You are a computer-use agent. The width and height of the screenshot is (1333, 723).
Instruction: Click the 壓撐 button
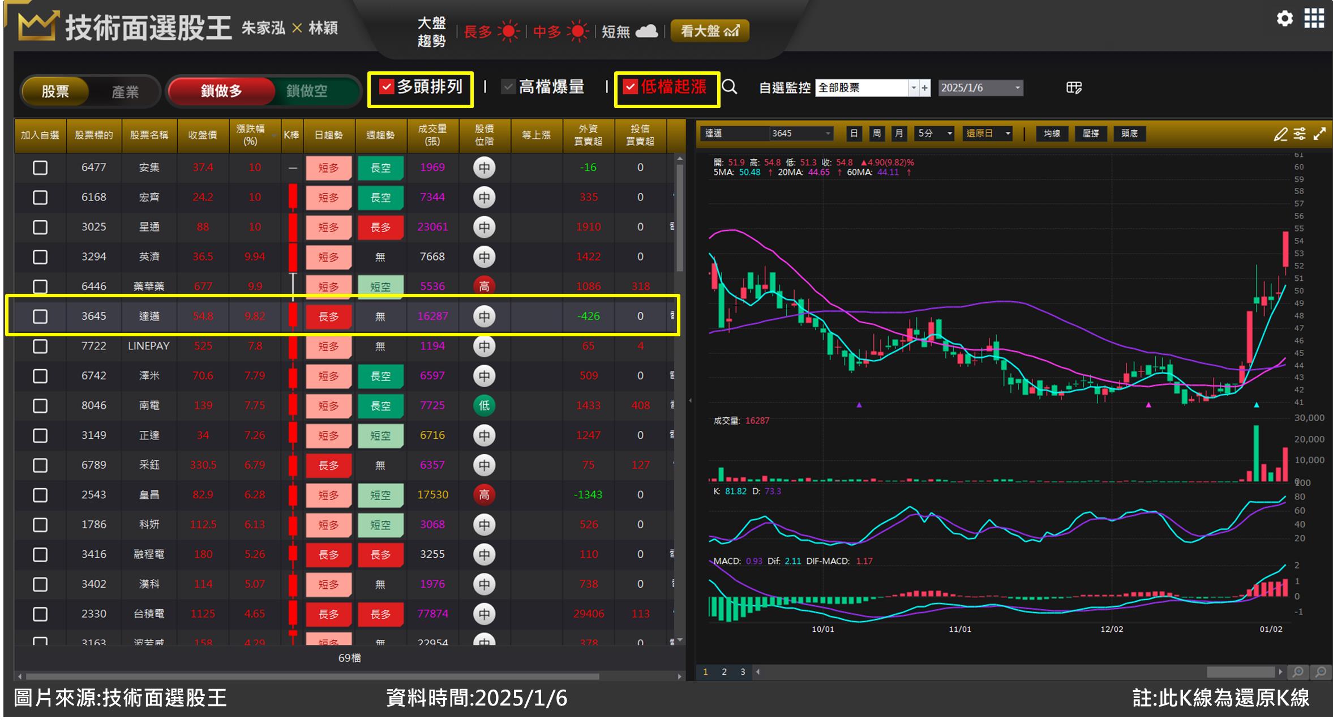1091,134
